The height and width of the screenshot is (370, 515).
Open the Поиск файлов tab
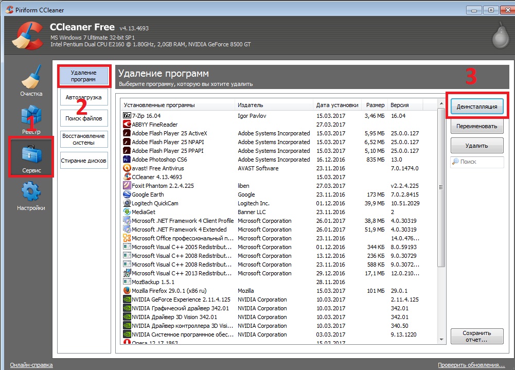point(84,118)
